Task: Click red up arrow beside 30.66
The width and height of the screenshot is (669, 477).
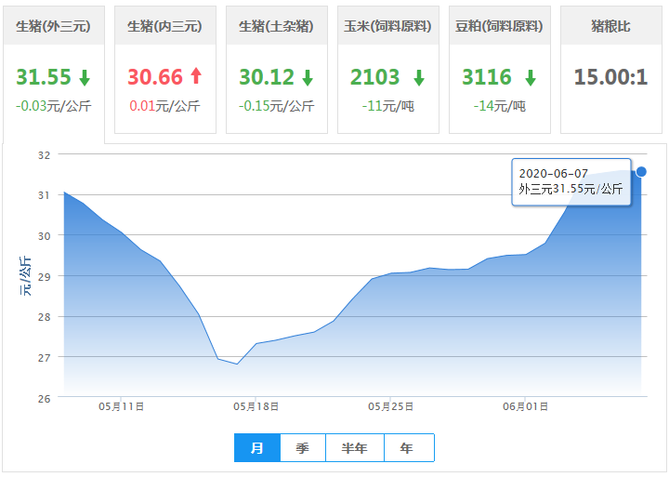Action: tap(196, 77)
